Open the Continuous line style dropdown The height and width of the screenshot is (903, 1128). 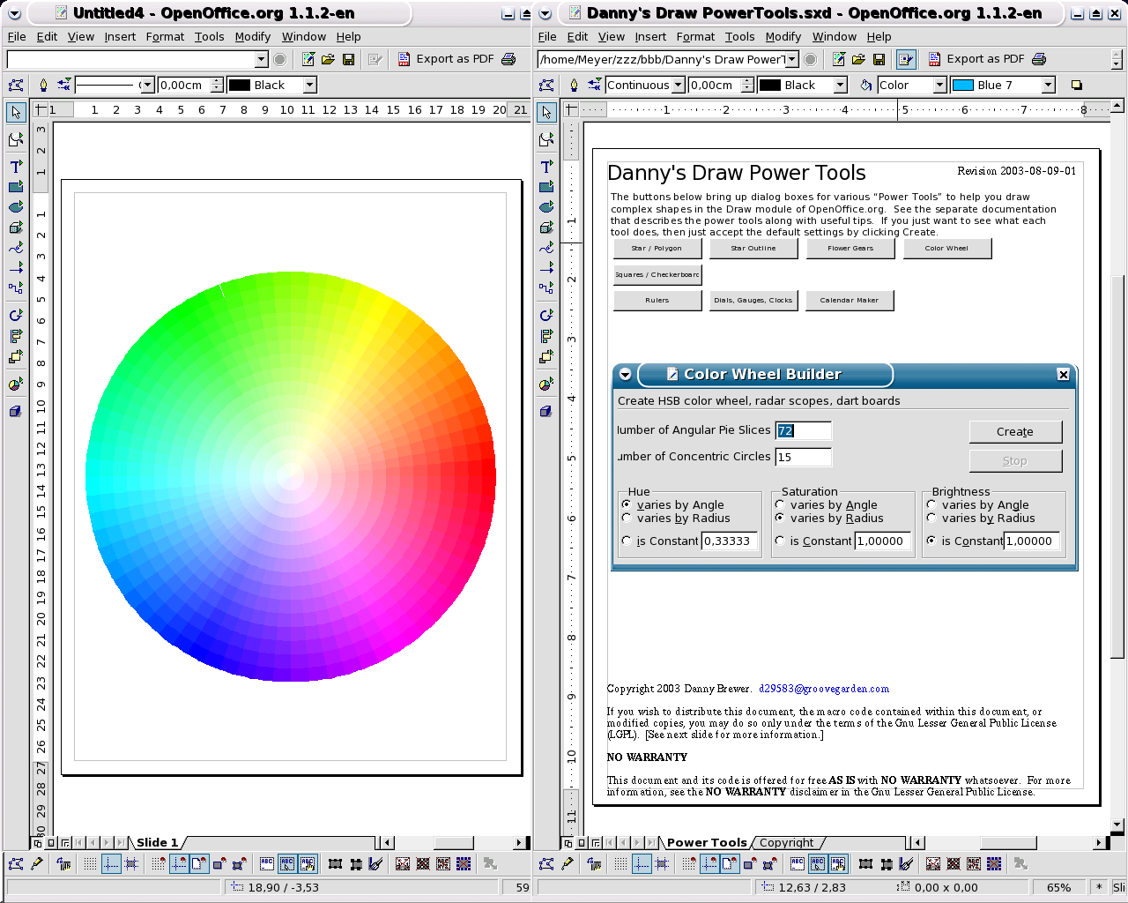click(679, 86)
